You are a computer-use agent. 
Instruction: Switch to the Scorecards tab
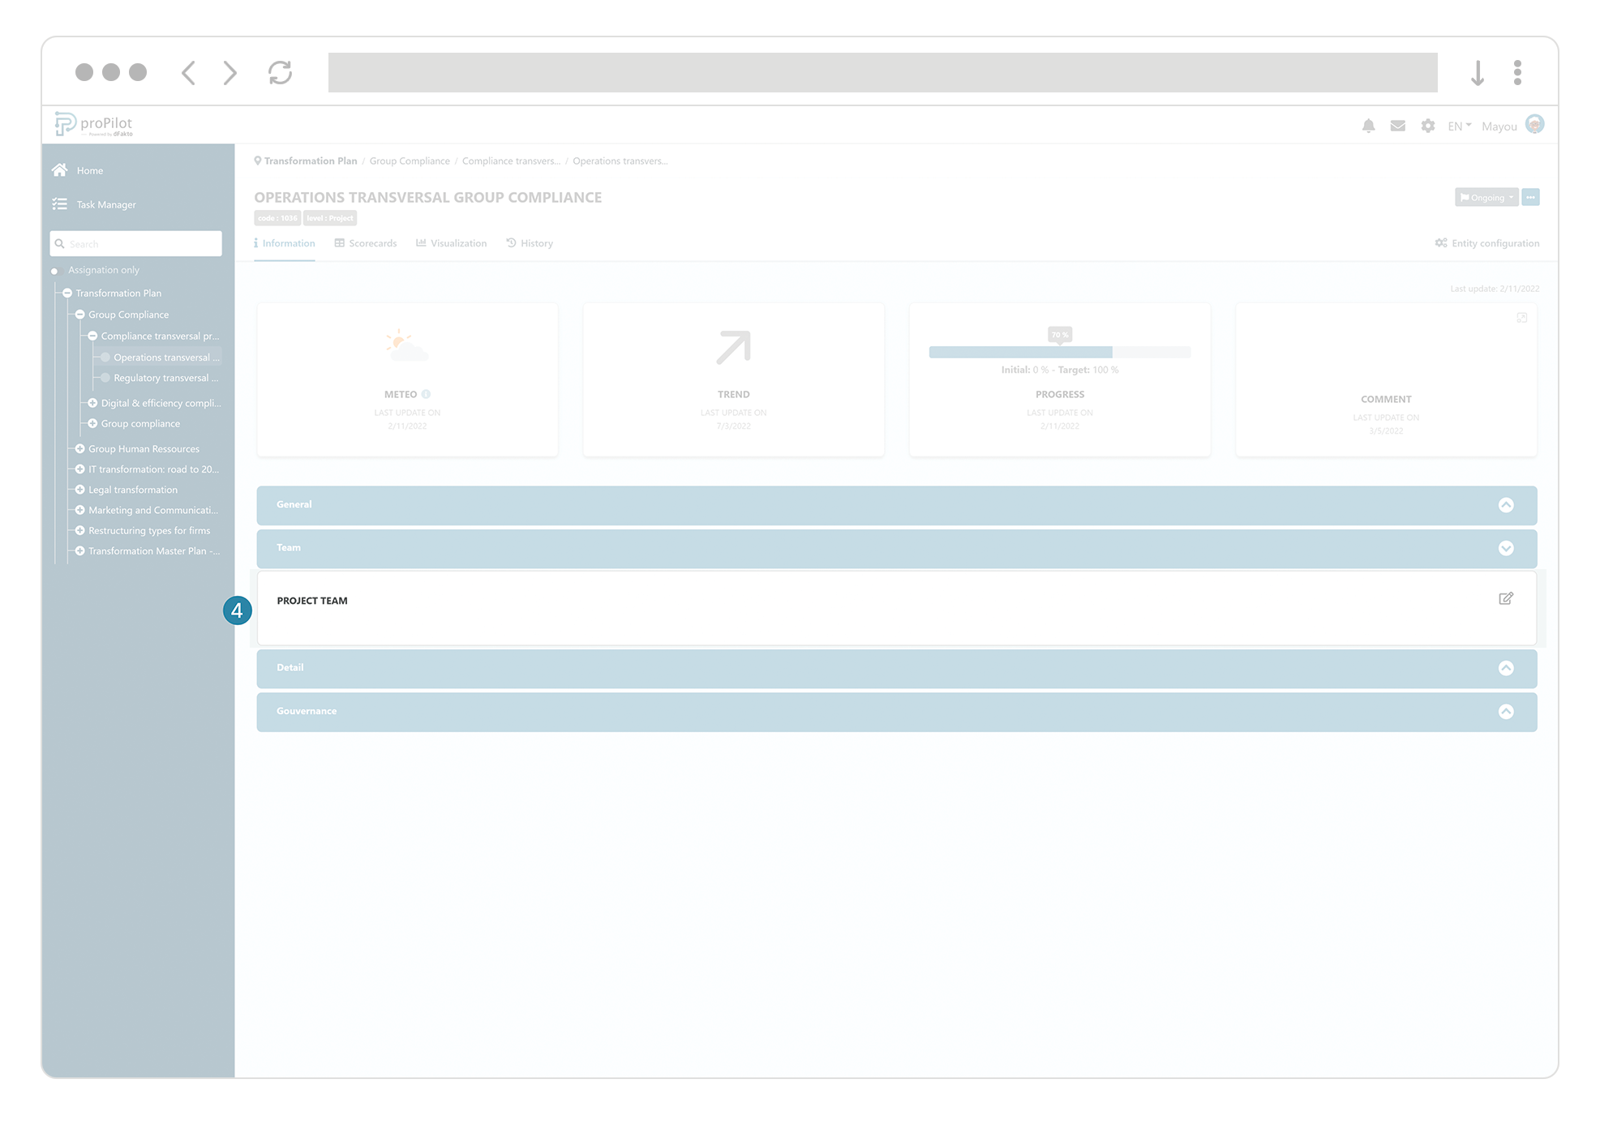pyautogui.click(x=372, y=242)
